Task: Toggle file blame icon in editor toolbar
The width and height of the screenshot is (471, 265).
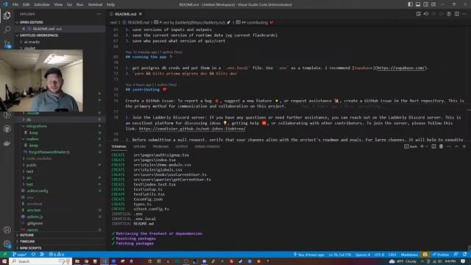Action: pyautogui.click(x=449, y=14)
